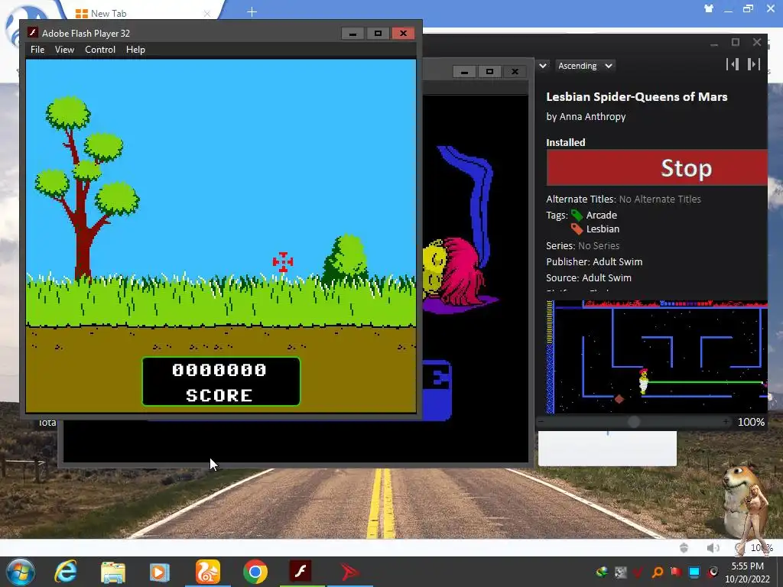Screen dimensions: 783x587
Task: Switch to UC Browser on the taskbar
Action: (208, 572)
